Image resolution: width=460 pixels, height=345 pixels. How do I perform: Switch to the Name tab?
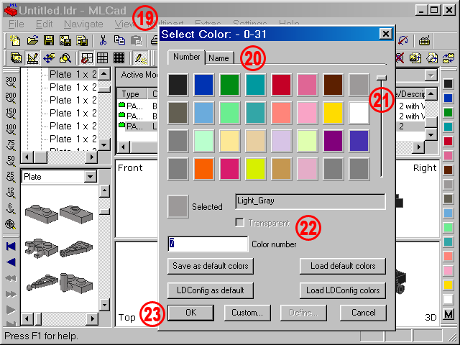[219, 57]
